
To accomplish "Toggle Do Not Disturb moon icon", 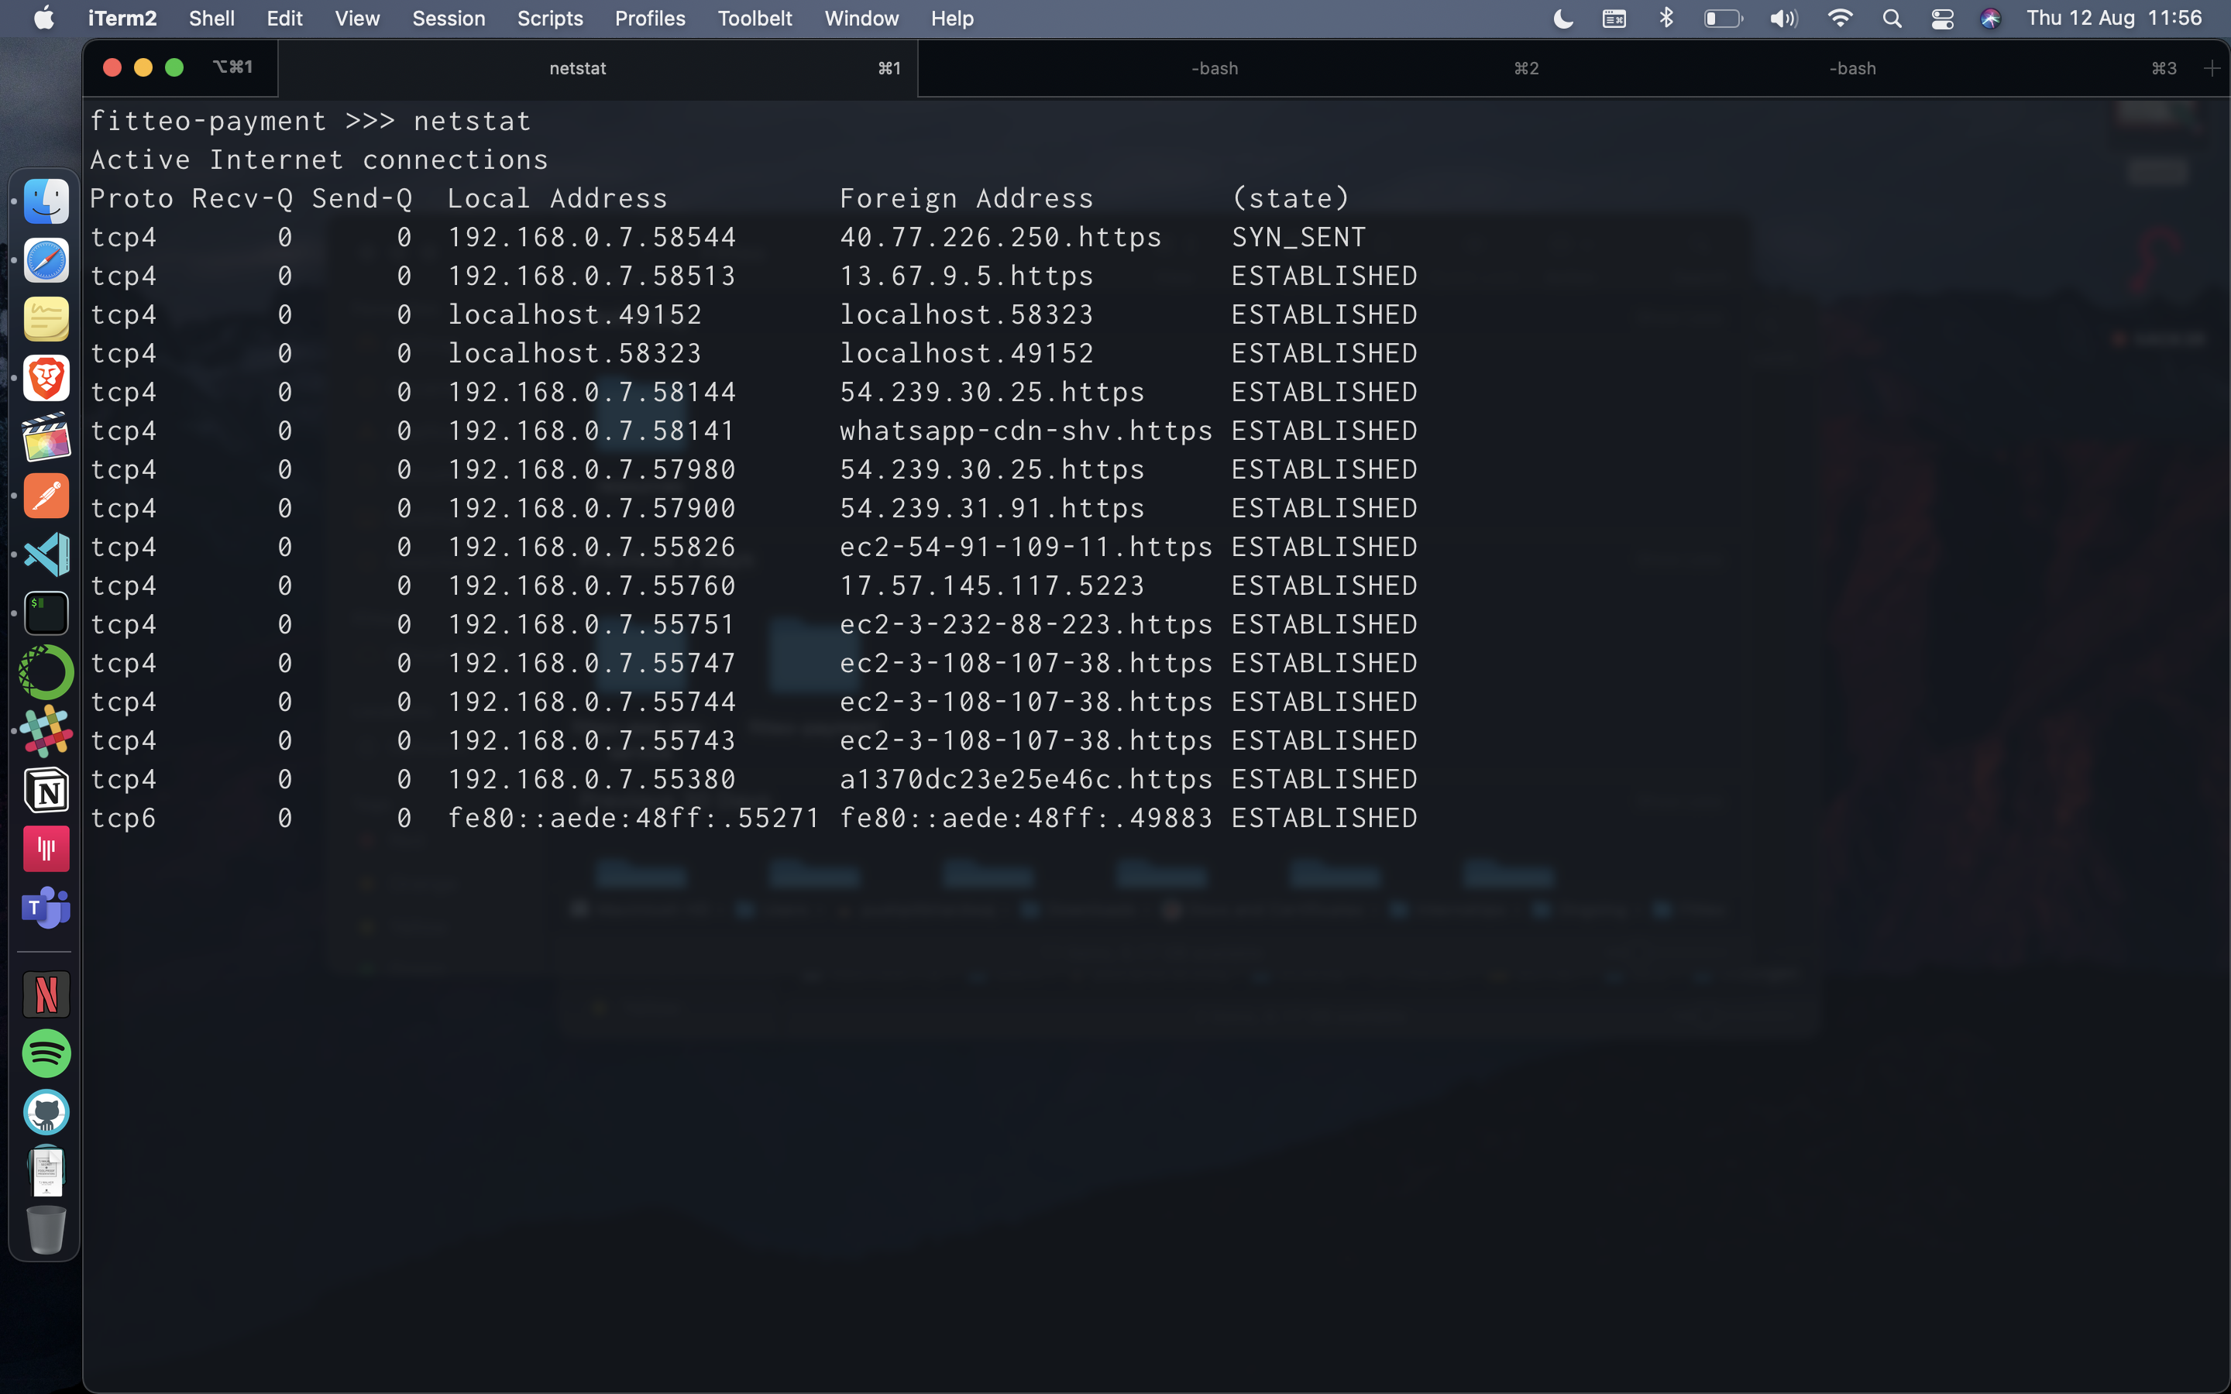I will (1562, 19).
